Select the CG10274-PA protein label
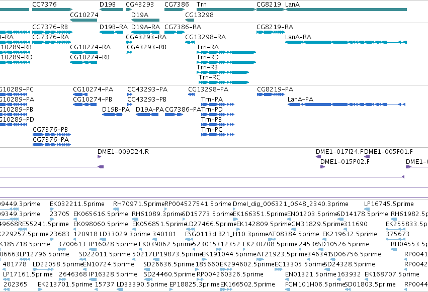Image resolution: width=428 pixels, height=292 pixels. click(93, 89)
